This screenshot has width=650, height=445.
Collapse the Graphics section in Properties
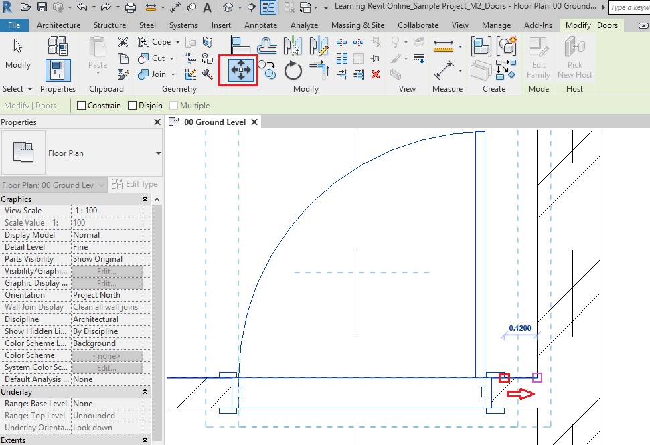click(x=145, y=199)
